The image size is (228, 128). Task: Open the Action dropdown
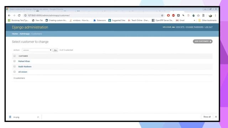pyautogui.click(x=37, y=50)
